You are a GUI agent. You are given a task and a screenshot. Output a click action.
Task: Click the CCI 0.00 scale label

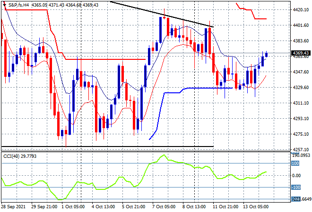coord(296,176)
